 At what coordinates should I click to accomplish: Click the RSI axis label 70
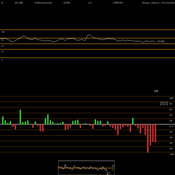(x=2, y=40)
